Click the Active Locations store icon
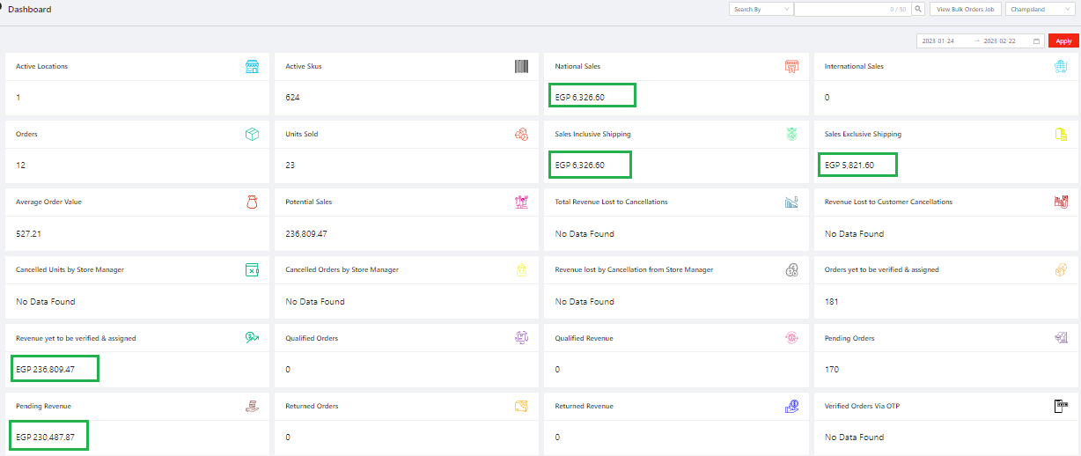This screenshot has height=456, width=1081. click(x=252, y=67)
